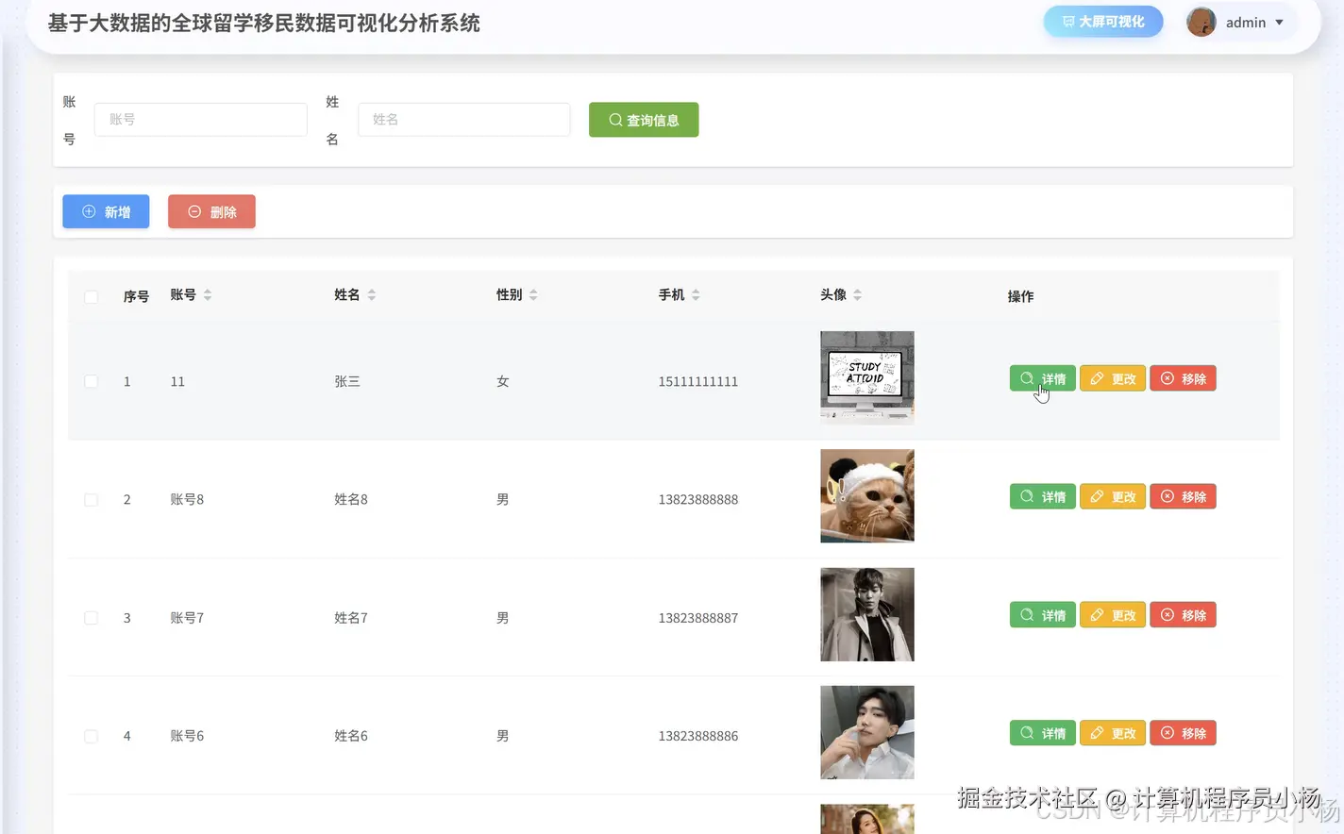Click the 序号 column header

click(x=136, y=296)
